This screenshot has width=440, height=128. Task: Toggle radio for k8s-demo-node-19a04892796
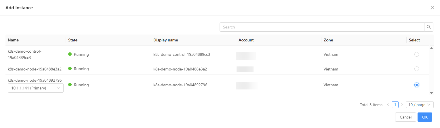click(x=416, y=85)
